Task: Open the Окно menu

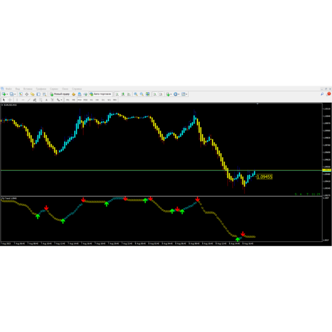Action: 65,89
